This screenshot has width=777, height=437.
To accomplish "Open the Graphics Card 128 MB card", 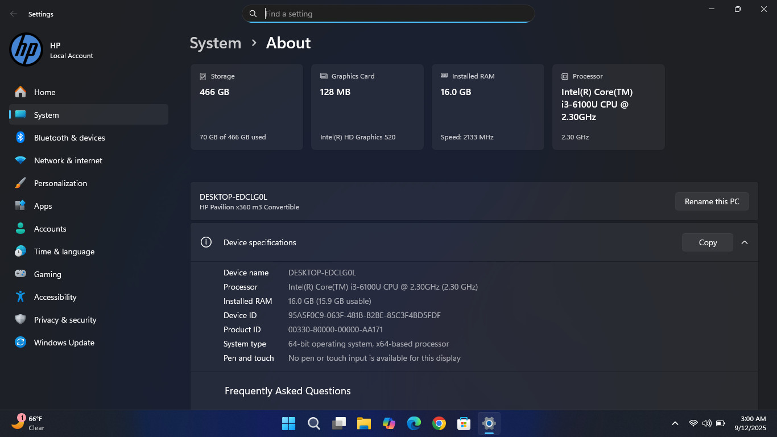I will [x=367, y=107].
